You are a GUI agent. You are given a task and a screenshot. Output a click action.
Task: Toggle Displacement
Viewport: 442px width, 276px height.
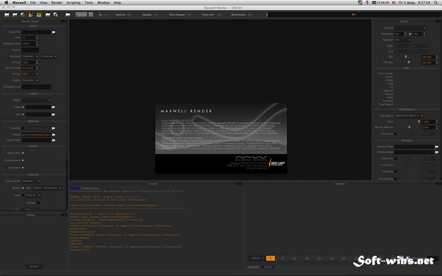coord(23,161)
